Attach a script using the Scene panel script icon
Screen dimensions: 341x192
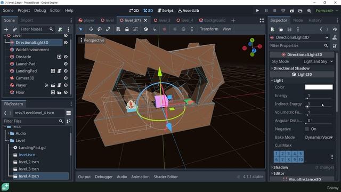(60, 29)
